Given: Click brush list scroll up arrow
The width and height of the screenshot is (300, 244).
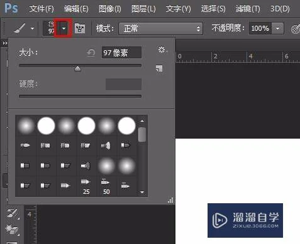Looking at the screenshot, I should (x=142, y=121).
